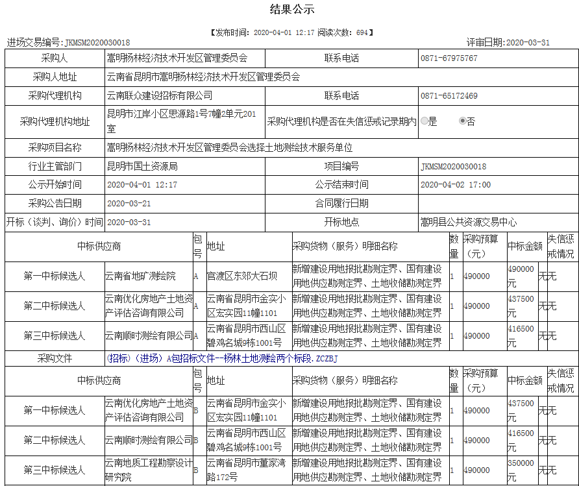Image resolution: width=579 pixels, height=486 pixels.
Task: Click the supplier '云南地质工程勘察设计研究院'
Action: [149, 470]
